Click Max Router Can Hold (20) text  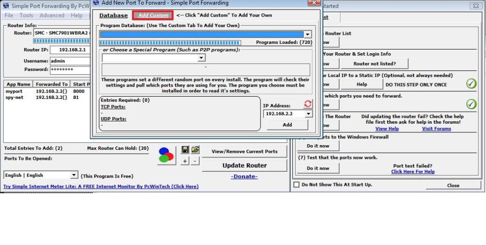point(118,148)
